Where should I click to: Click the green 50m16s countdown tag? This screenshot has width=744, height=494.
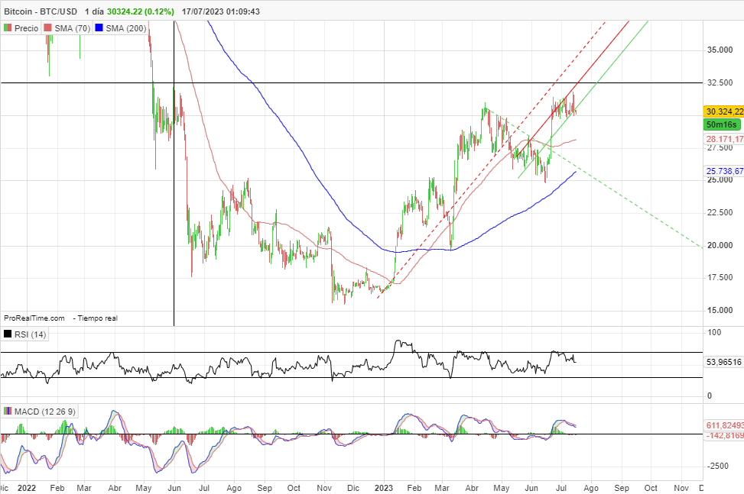click(721, 124)
